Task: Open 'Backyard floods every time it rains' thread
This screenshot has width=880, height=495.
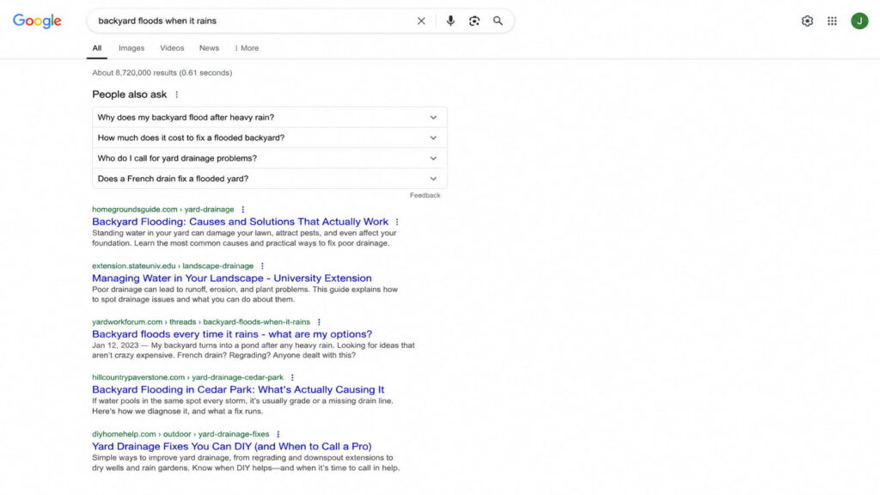Action: coord(232,334)
